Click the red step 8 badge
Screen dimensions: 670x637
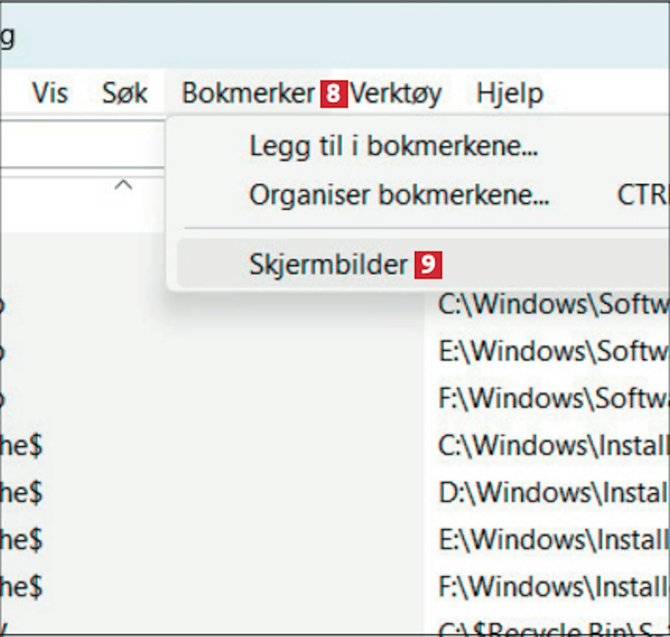coord(334,94)
